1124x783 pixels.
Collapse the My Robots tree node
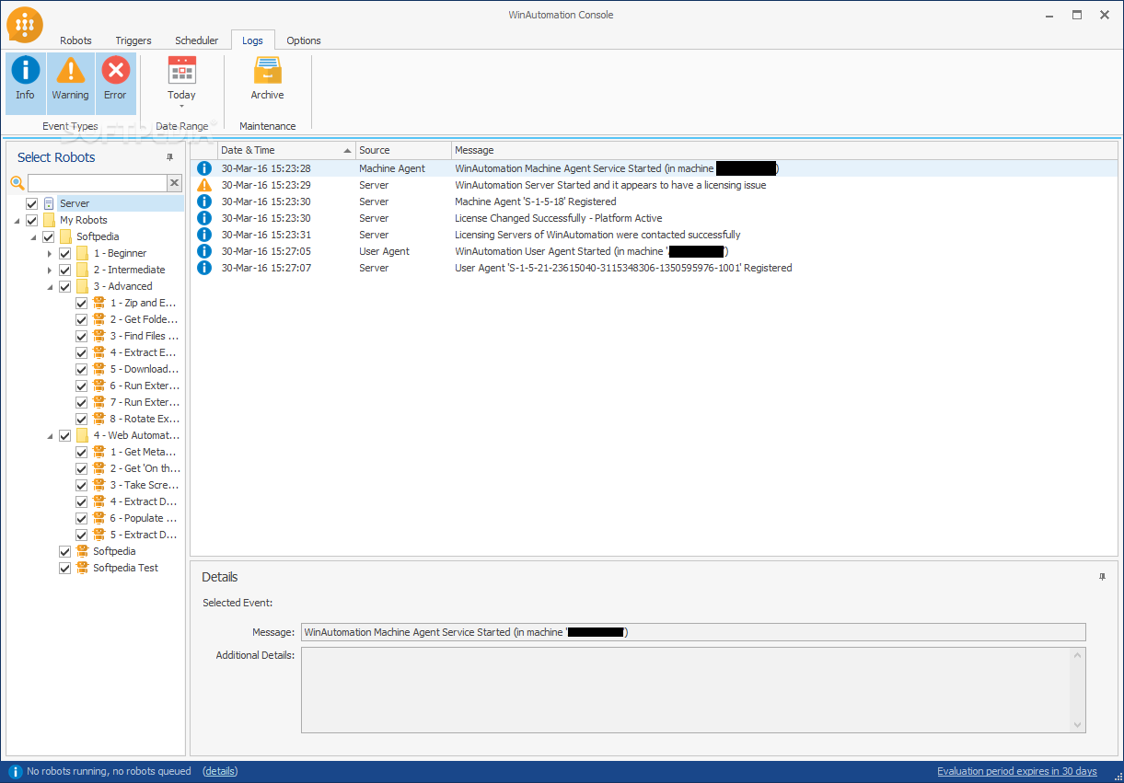pos(17,221)
